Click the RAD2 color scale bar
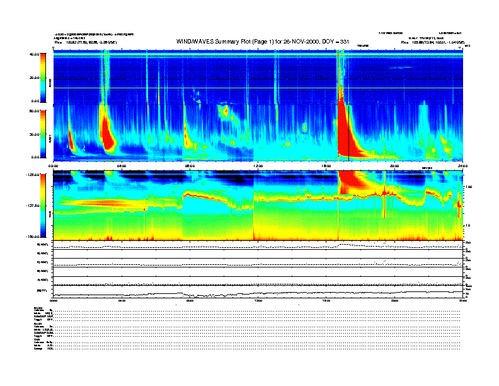This screenshot has width=499, height=386. click(x=43, y=78)
